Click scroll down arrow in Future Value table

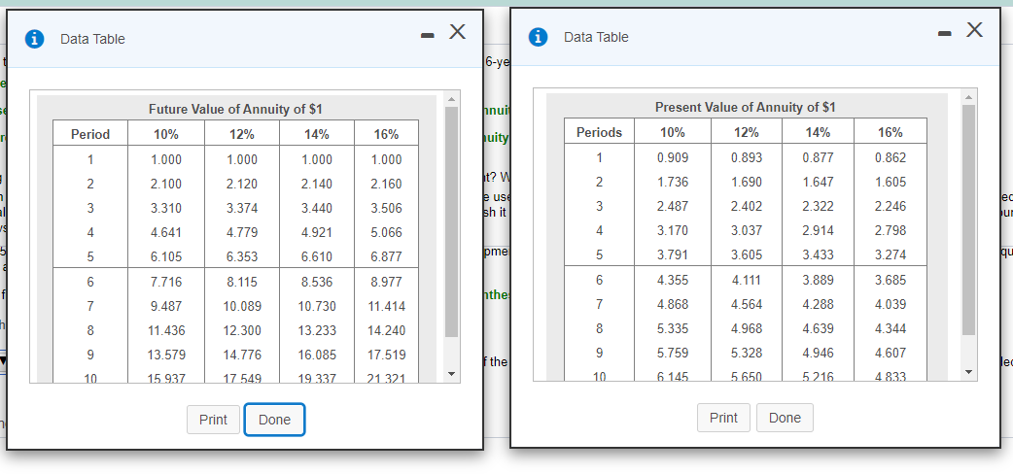pyautogui.click(x=452, y=375)
